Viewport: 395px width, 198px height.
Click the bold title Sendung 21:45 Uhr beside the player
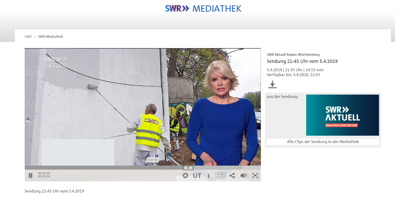click(x=302, y=61)
